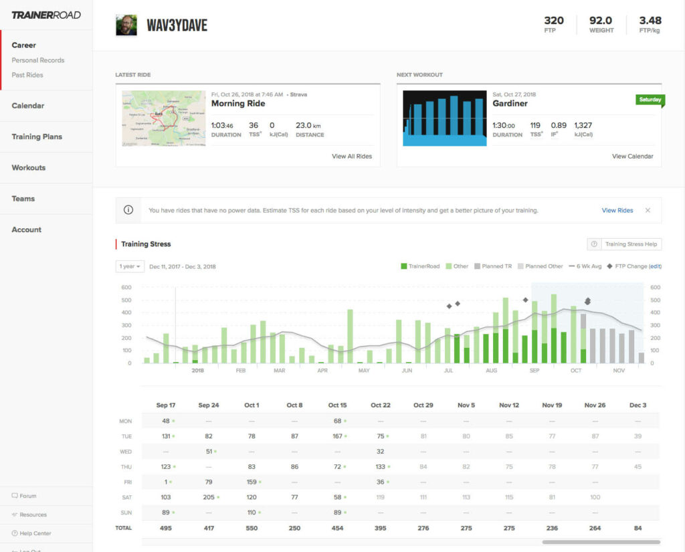Click the 133 TSS on Oct 22 Thursday
The width and height of the screenshot is (685, 552).
[x=381, y=467]
